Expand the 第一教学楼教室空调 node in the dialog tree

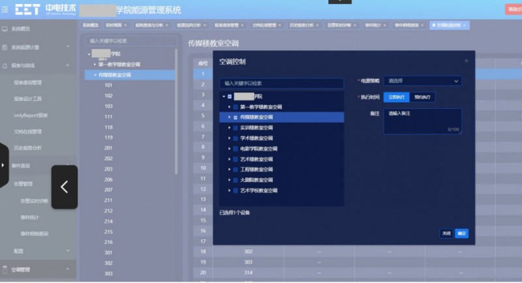pyautogui.click(x=229, y=107)
